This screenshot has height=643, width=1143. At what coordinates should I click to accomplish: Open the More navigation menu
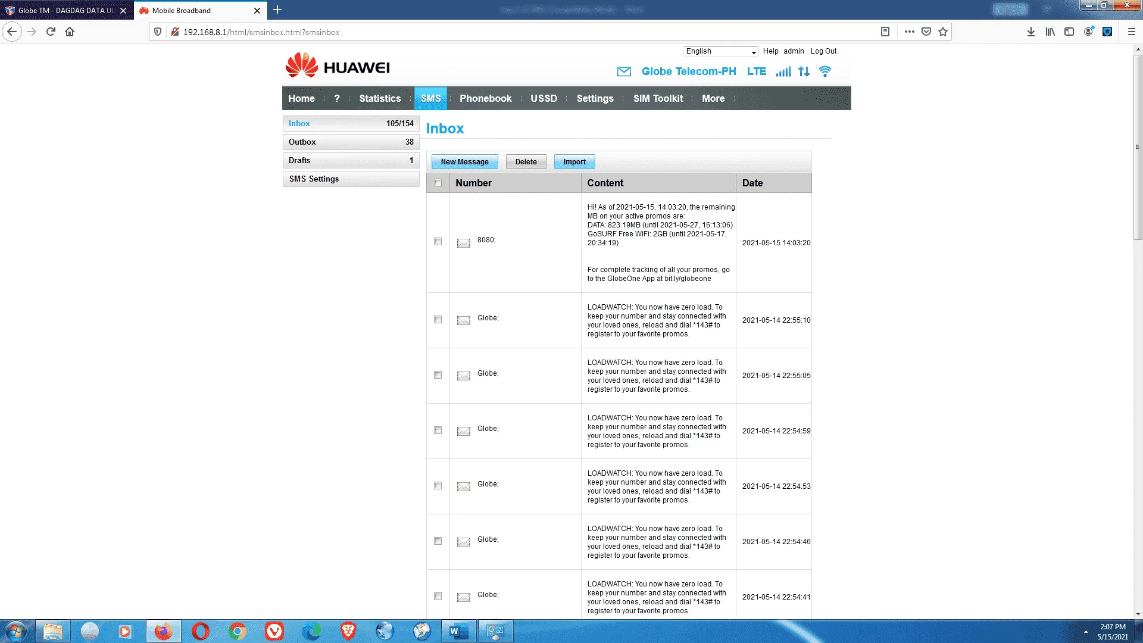click(x=713, y=98)
